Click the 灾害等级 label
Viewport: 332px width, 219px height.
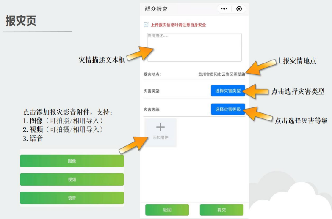click(x=152, y=109)
